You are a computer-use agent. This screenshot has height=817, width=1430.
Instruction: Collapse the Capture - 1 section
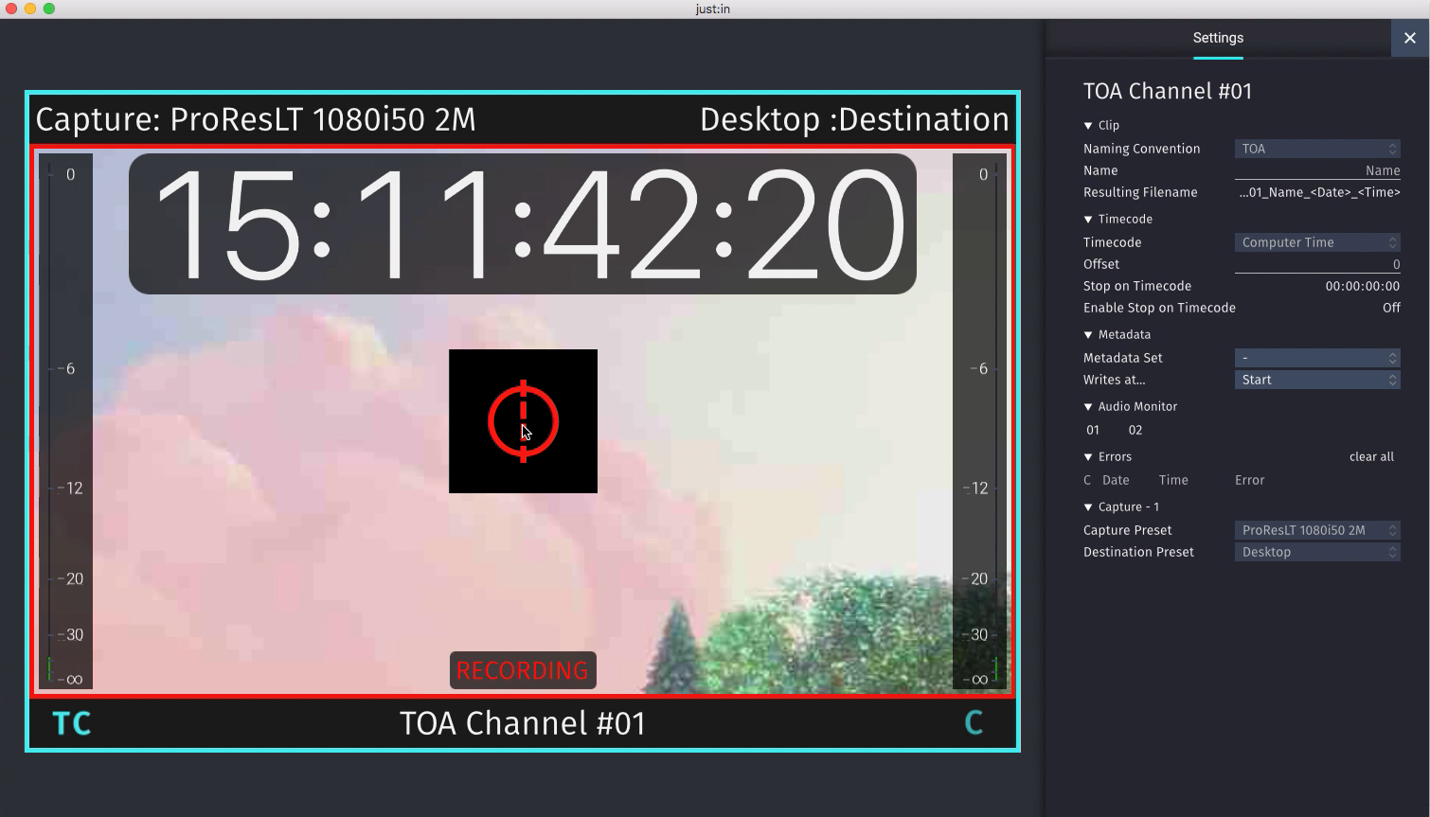point(1088,507)
